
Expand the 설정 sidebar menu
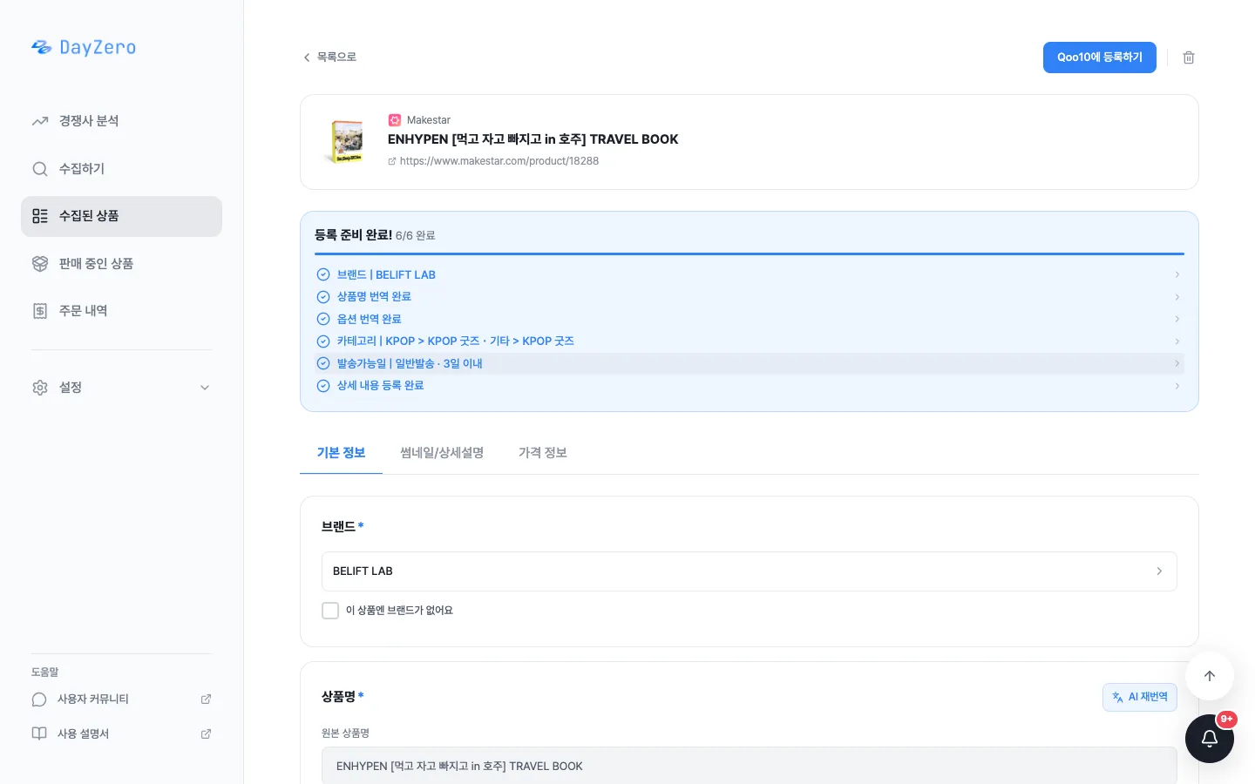121,388
